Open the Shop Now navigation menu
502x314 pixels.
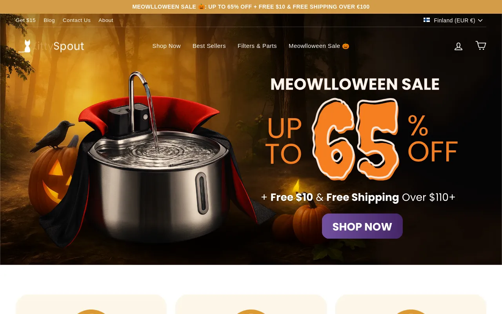coord(167,46)
